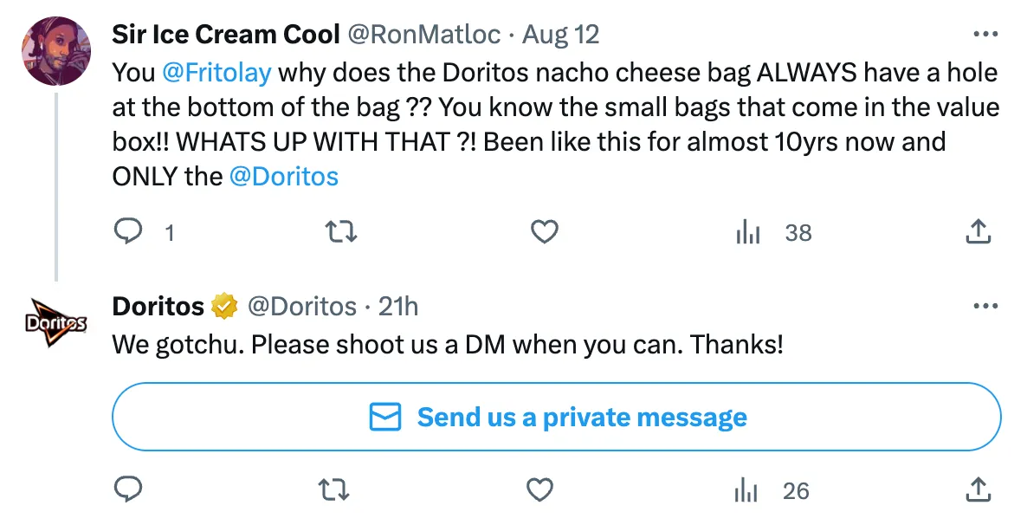Share the Doritos reply tweet

coord(977,490)
